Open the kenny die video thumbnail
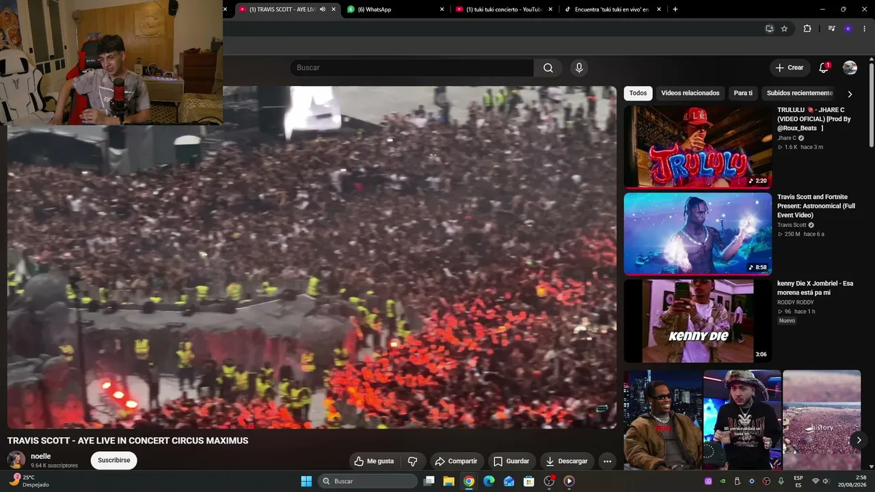875x492 pixels. (x=697, y=320)
